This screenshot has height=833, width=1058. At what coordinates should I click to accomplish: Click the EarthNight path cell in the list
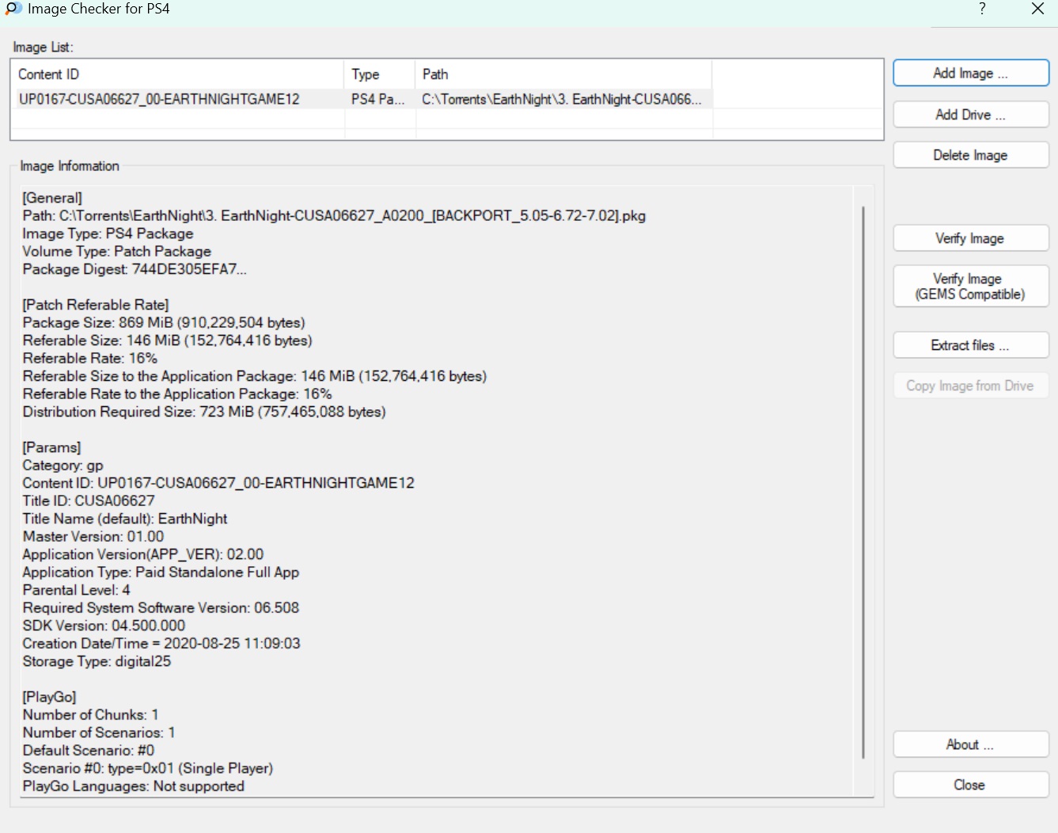pyautogui.click(x=561, y=99)
